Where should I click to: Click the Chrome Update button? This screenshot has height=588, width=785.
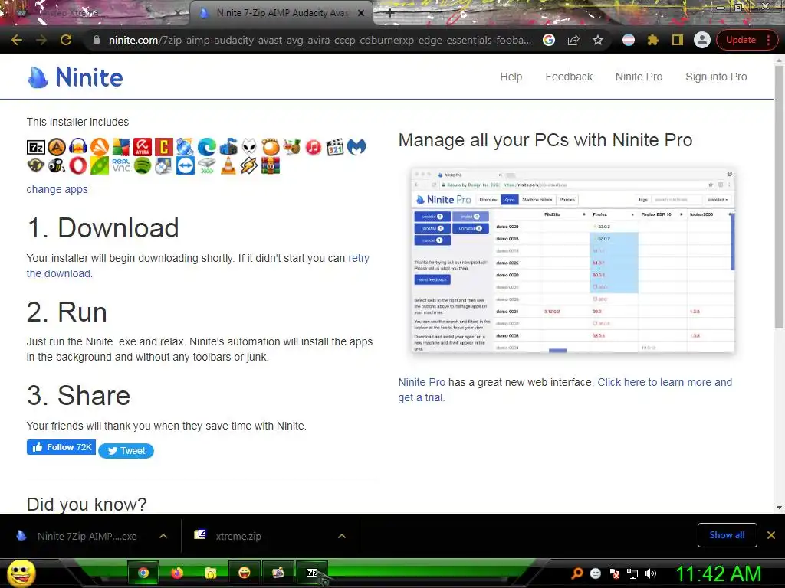click(x=747, y=40)
